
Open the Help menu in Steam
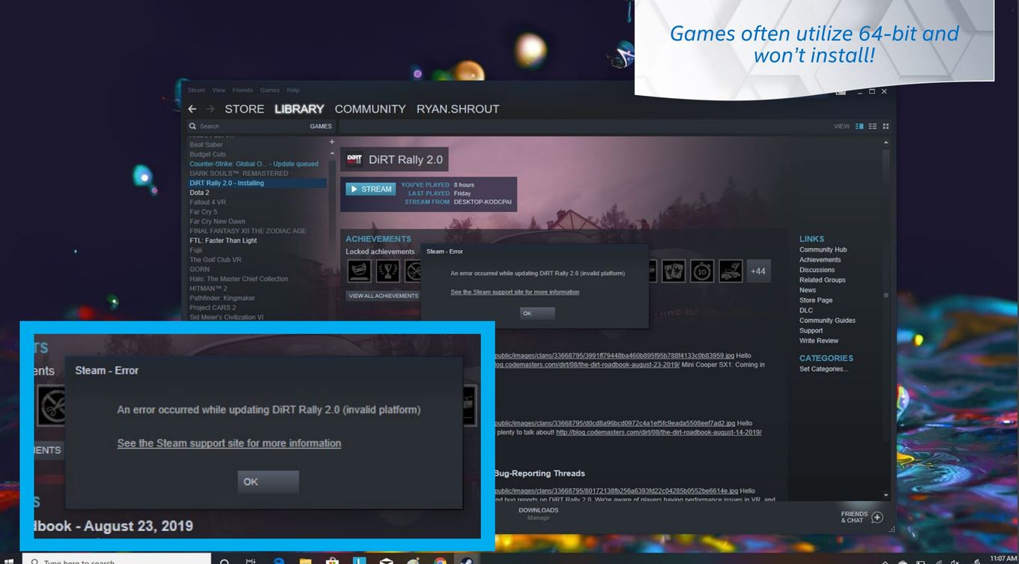coord(293,90)
